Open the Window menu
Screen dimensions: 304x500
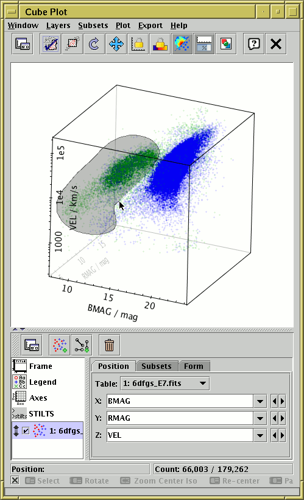(x=23, y=26)
